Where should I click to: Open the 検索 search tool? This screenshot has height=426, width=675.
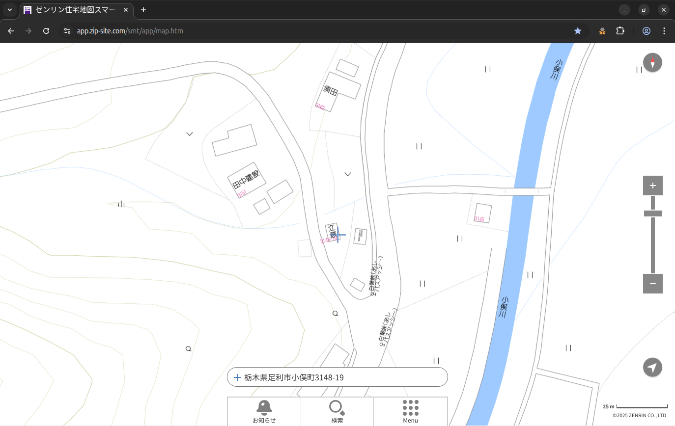pos(337,411)
